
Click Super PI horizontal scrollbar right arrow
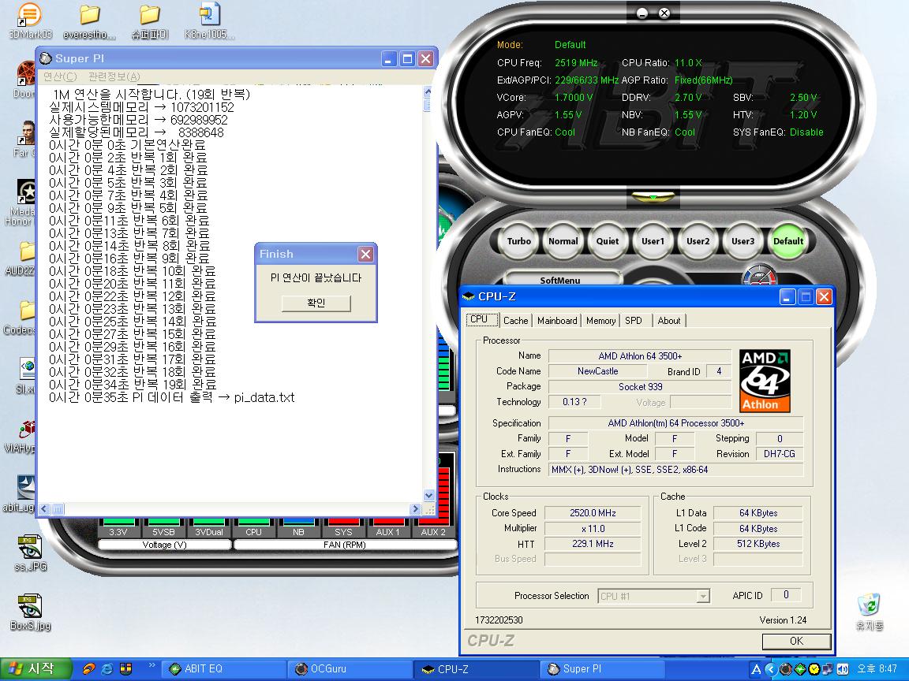pos(415,509)
